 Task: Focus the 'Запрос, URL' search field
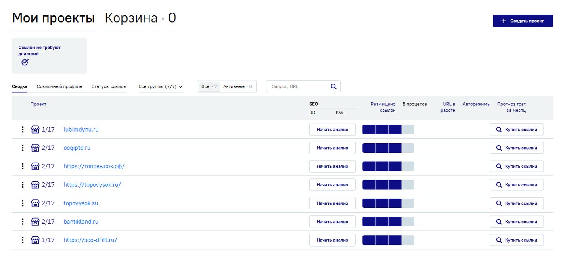[x=303, y=86]
